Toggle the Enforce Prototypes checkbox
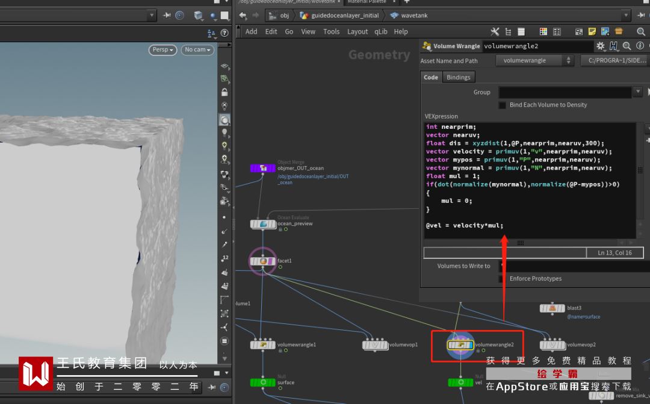This screenshot has width=650, height=404. tap(503, 279)
